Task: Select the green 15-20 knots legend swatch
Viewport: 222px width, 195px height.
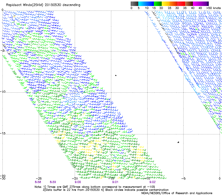Action: (158, 4)
